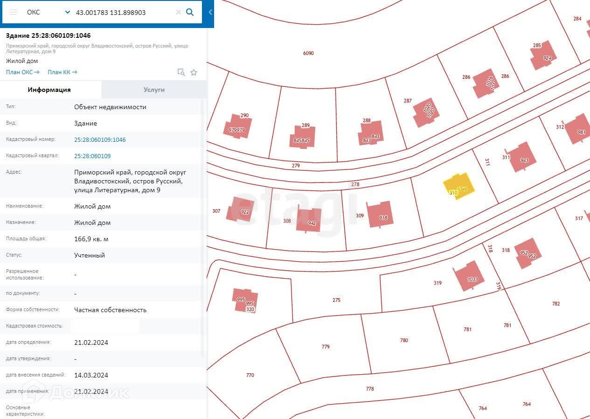The image size is (590, 419).
Task: Select parcel 284 label on the map
Action: point(577,19)
